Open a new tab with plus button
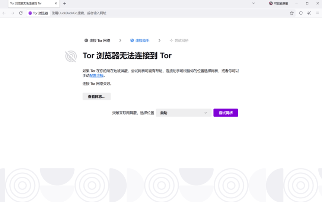Image resolution: width=322 pixels, height=202 pixels. (64, 3)
